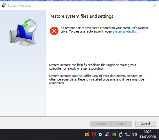Screen dimensions: 159x140
Task: Open the network connection tray icon
Action: (128, 134)
